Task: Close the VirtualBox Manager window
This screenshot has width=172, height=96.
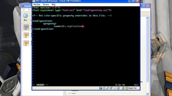Action: click(x=148, y=6)
